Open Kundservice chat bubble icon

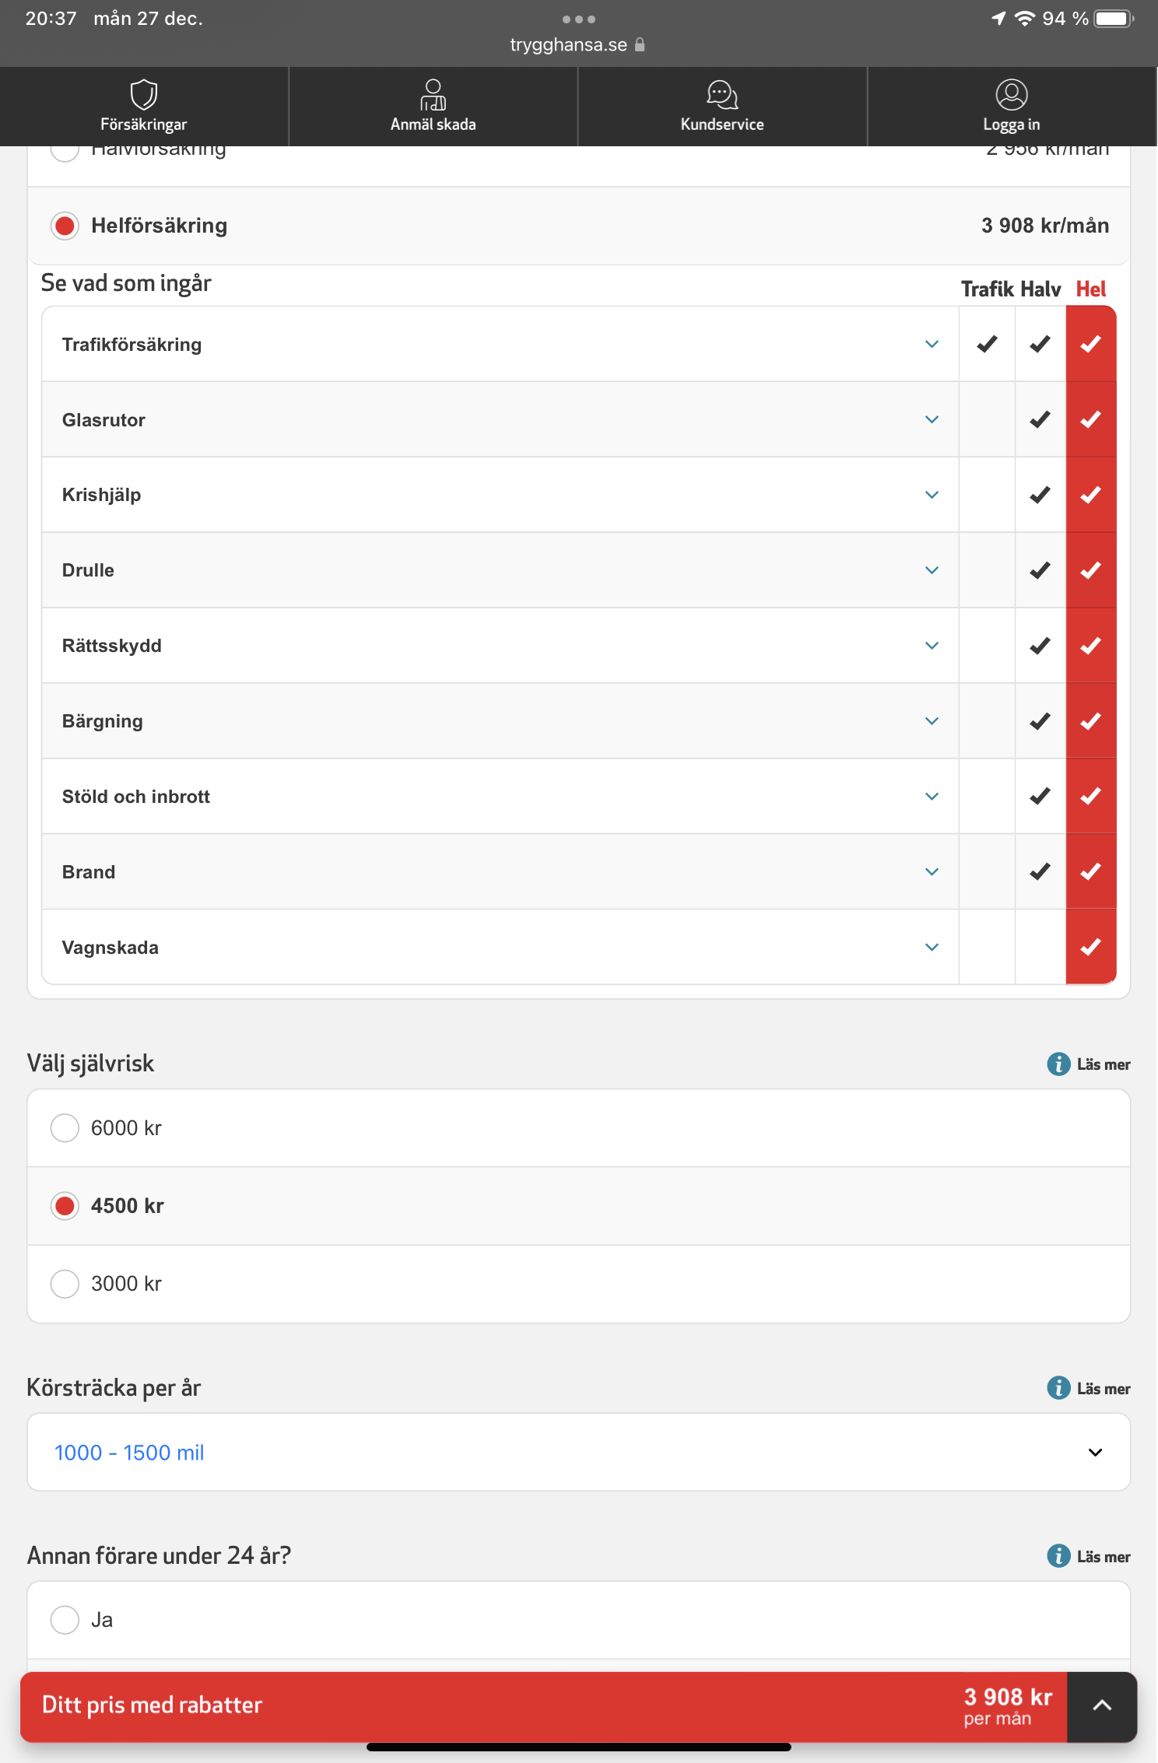(x=722, y=94)
